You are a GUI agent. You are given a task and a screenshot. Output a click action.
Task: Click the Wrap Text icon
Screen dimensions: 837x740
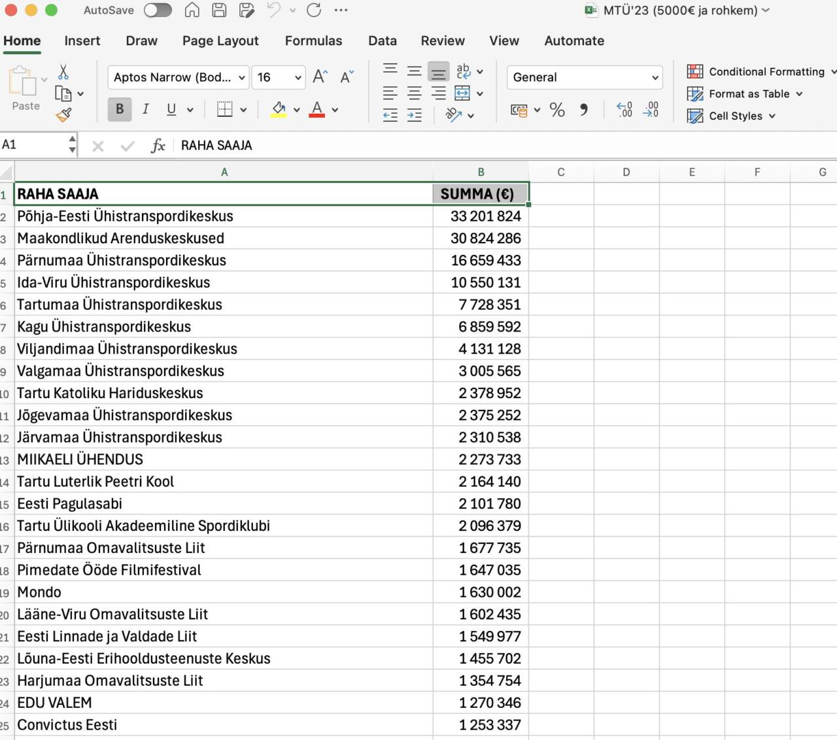point(464,71)
